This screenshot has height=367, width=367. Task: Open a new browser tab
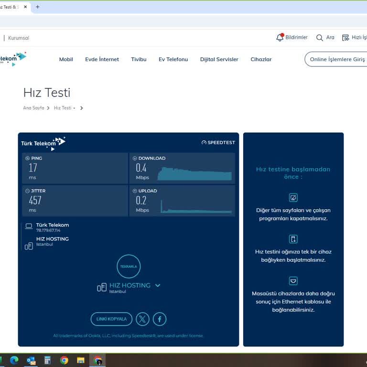click(37, 7)
